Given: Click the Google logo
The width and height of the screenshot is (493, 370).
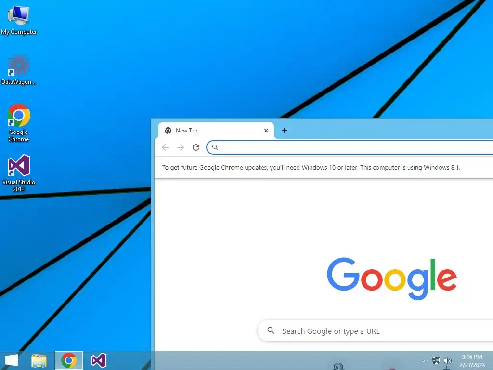Looking at the screenshot, I should [x=392, y=278].
